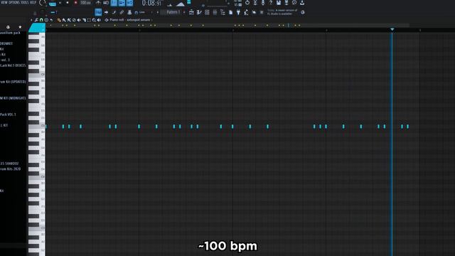
Task: Click the save disk icon in top toolbar
Action: (279, 3)
